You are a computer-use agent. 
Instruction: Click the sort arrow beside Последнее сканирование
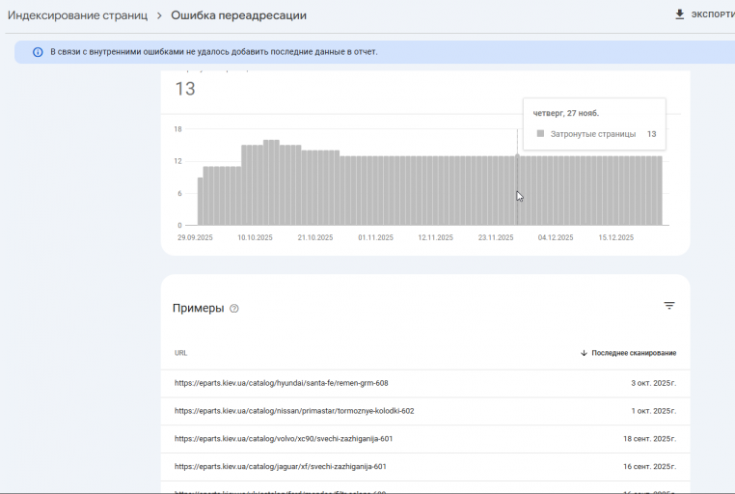pos(584,353)
